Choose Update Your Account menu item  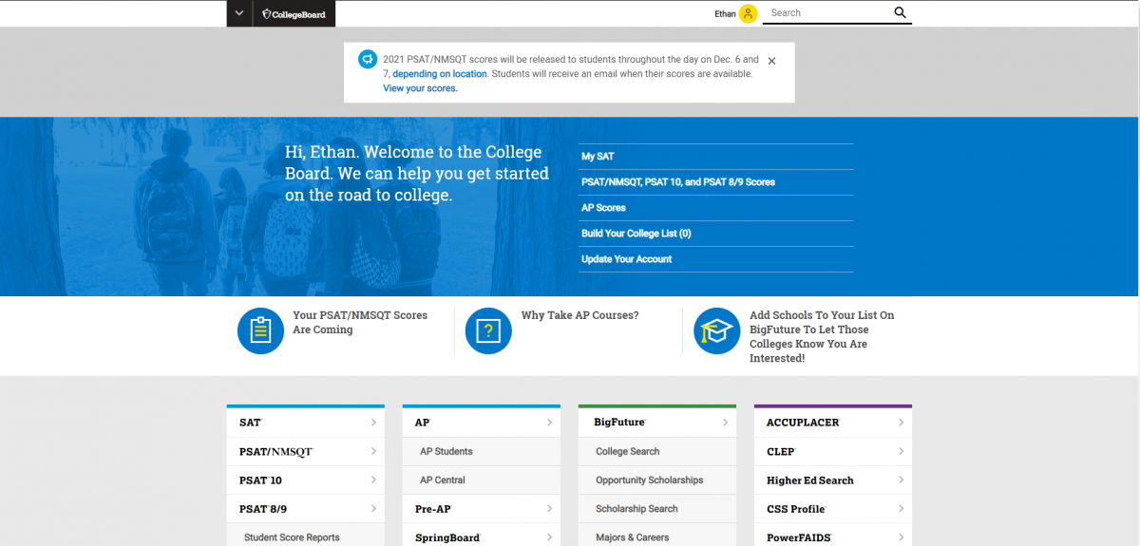[626, 259]
